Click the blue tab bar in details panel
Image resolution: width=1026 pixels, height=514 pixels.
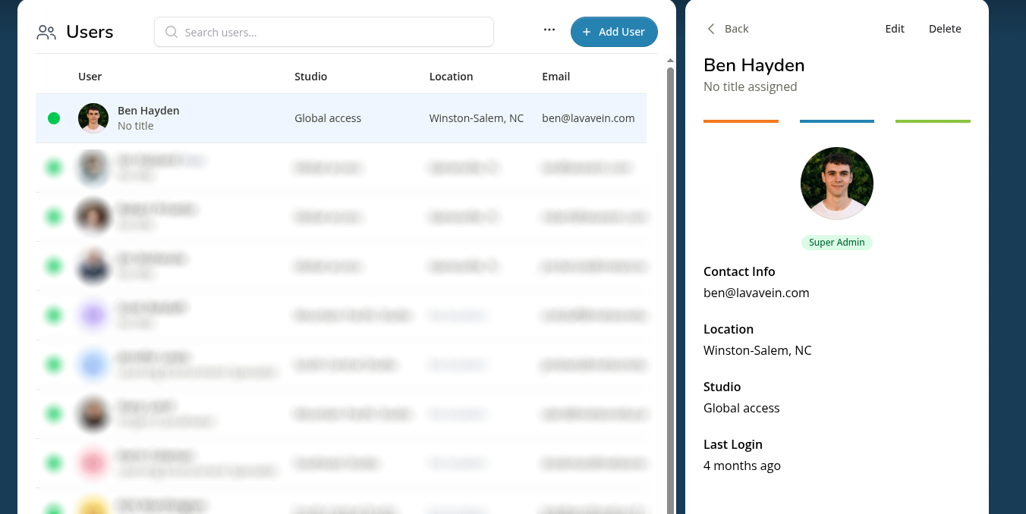[x=837, y=121]
